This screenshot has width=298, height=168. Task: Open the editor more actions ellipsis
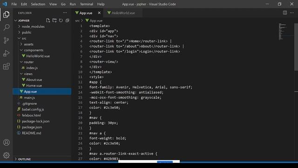click(292, 13)
